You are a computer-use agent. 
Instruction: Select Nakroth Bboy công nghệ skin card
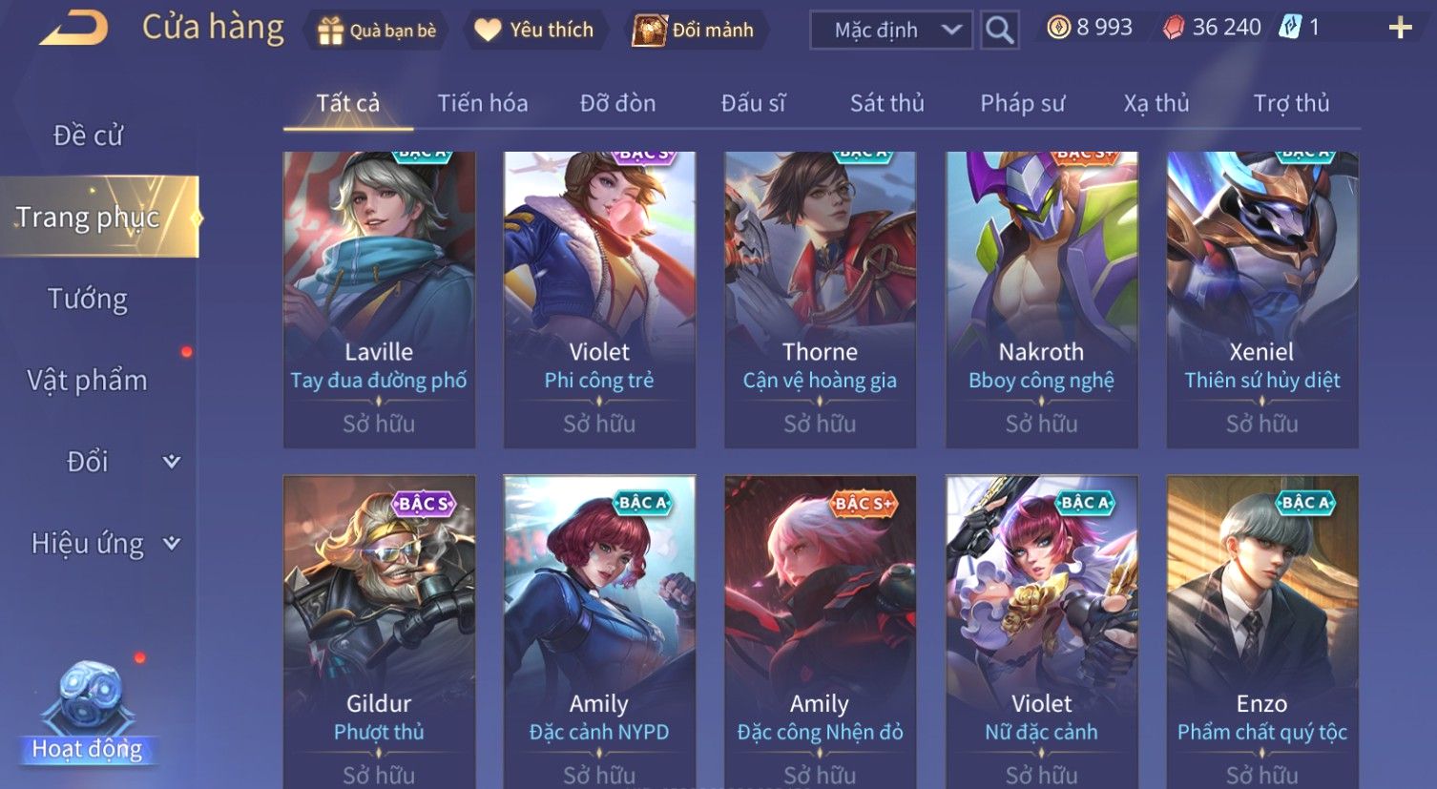coord(1042,300)
